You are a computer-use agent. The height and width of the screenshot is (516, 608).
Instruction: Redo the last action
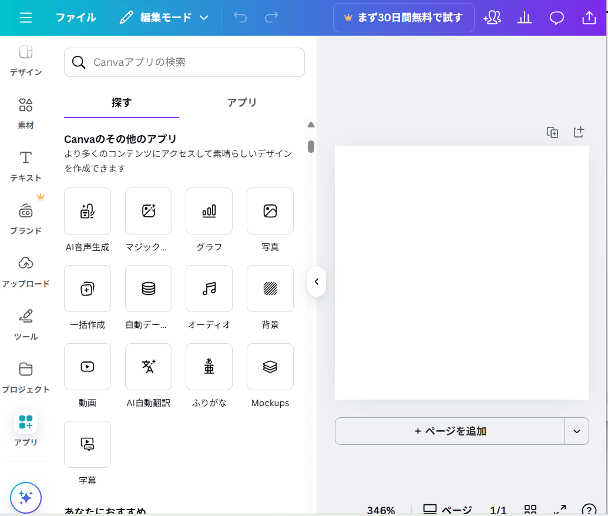click(271, 18)
